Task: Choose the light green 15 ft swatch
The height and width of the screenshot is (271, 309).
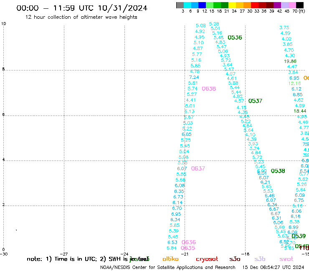Action: click(210, 5)
